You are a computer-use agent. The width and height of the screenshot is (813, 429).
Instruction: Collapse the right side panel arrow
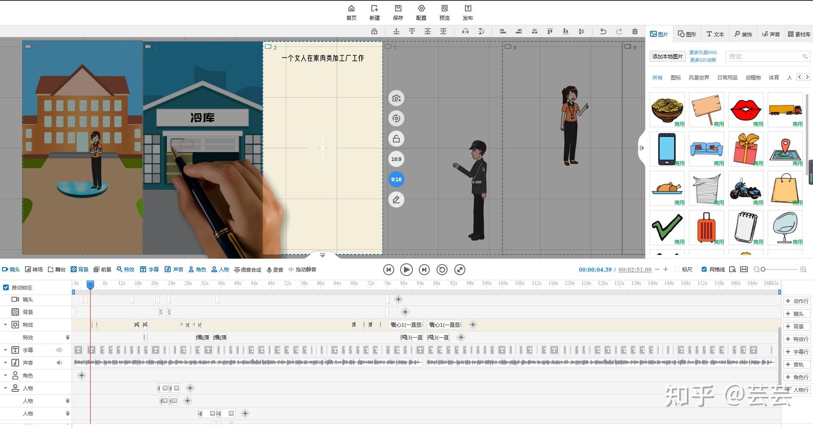(x=642, y=148)
